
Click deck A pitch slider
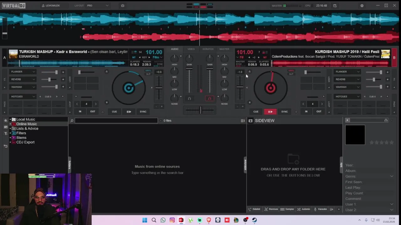click(159, 88)
